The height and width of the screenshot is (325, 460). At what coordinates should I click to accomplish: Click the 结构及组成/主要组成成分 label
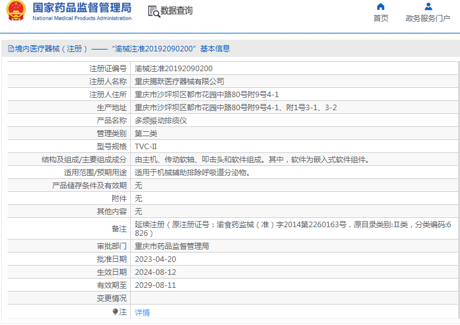click(x=84, y=160)
